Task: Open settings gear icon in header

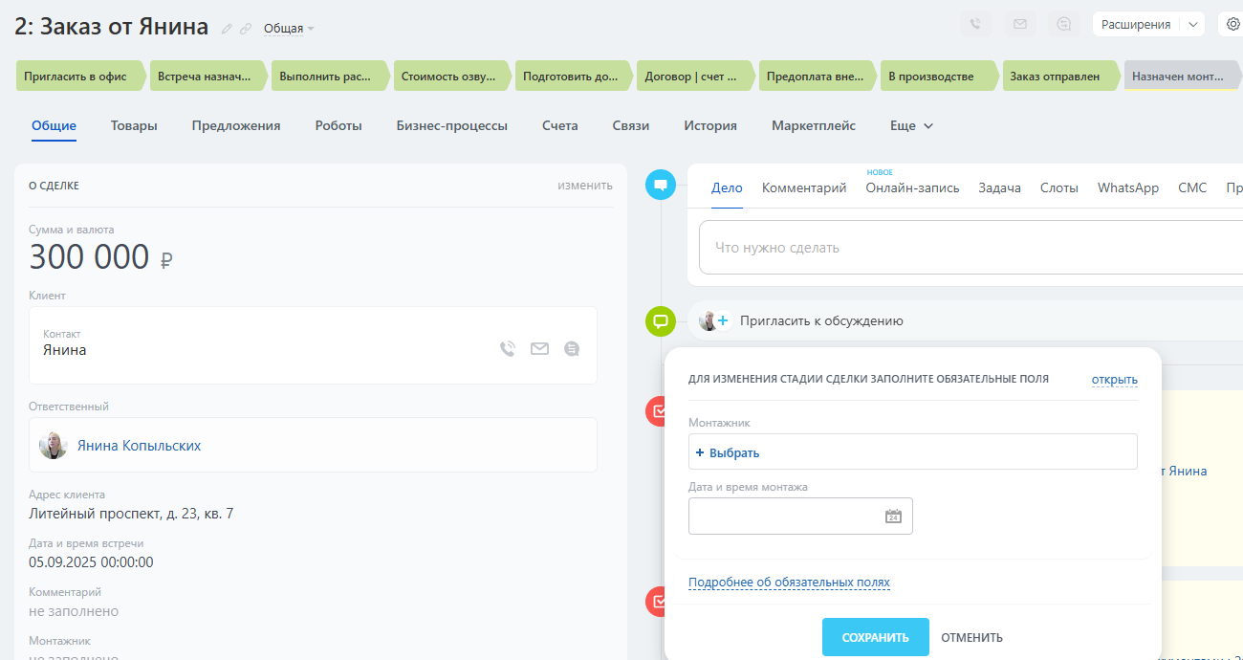Action: point(1232,25)
